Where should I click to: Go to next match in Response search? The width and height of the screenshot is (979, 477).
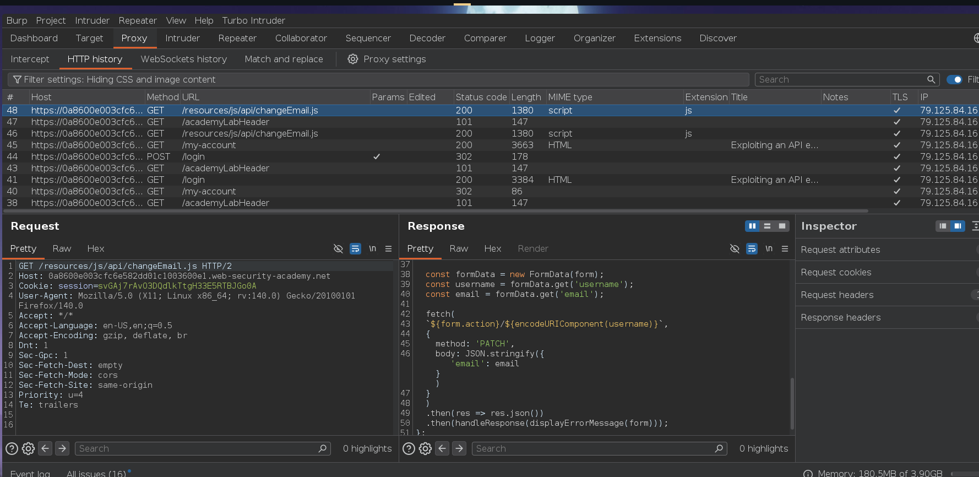click(459, 448)
